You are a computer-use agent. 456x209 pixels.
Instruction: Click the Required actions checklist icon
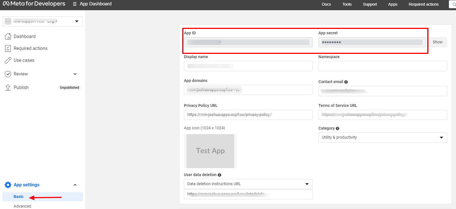pos(8,48)
